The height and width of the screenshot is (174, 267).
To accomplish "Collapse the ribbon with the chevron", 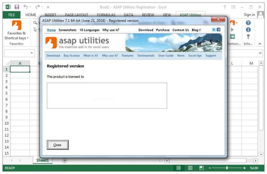I will 260,44.
